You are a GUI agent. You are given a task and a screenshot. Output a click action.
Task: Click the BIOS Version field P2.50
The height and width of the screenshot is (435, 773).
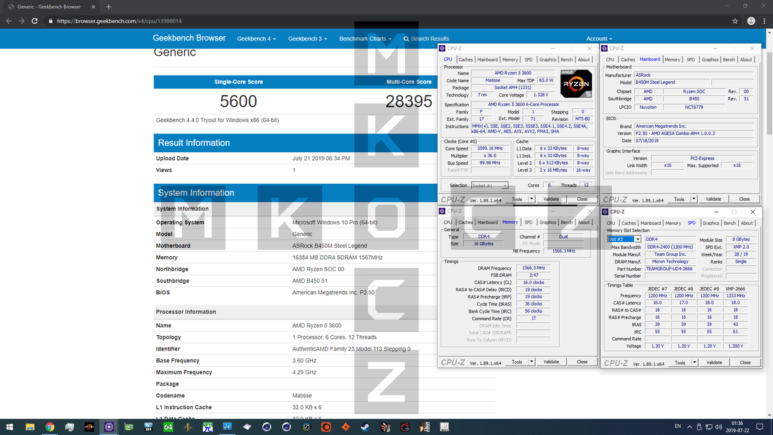click(x=694, y=134)
